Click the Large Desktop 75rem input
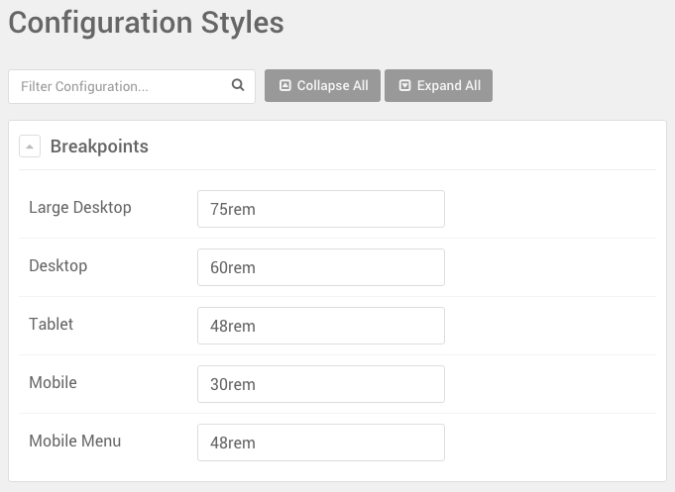This screenshot has height=492, width=675. [320, 209]
